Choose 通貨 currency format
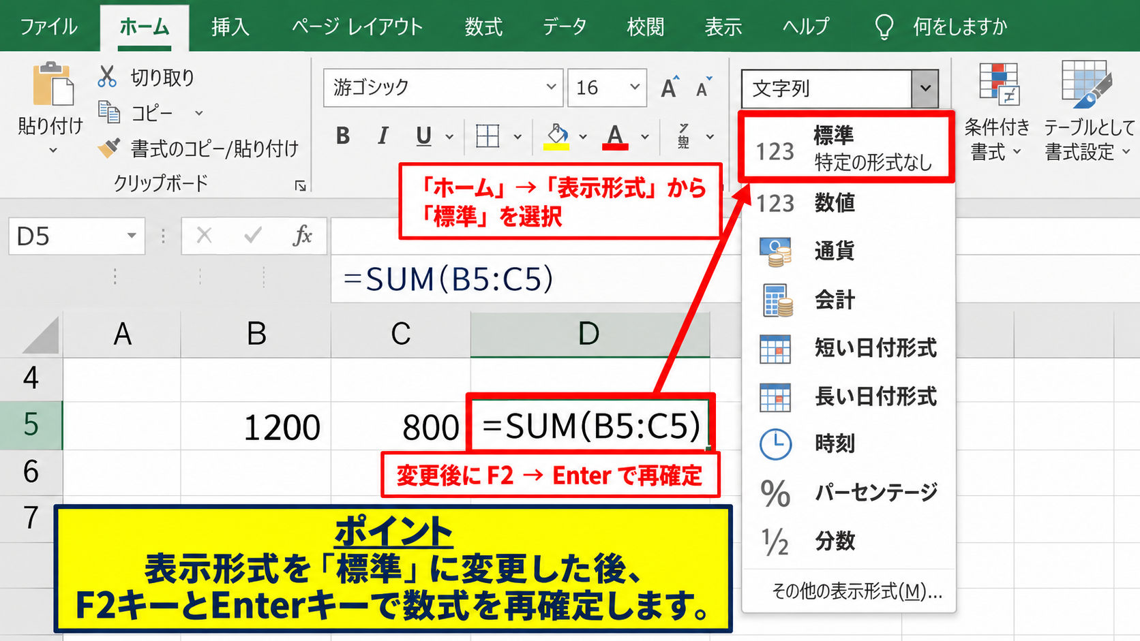Image resolution: width=1140 pixels, height=641 pixels. click(848, 251)
